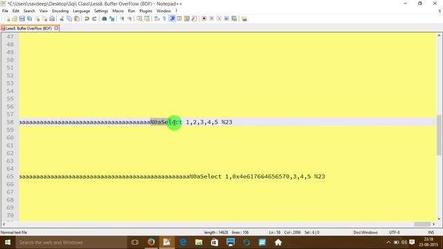Viewport: 443px width, 249px height.
Task: Click the Close All toolbar icon
Action: (x=44, y=19)
